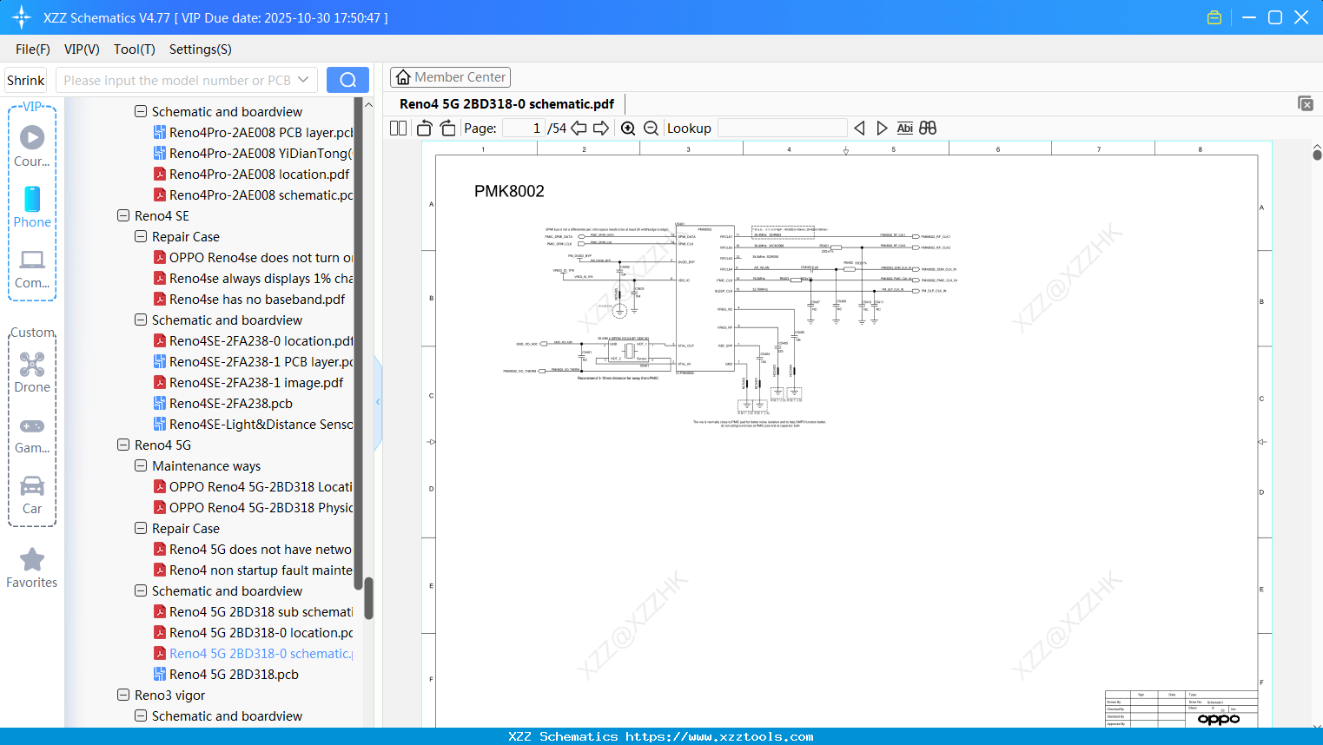
Task: Collapse the left tree panel handle
Action: tap(378, 401)
